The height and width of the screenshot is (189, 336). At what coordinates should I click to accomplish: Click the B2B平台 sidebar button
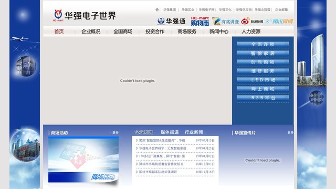coord(262,98)
